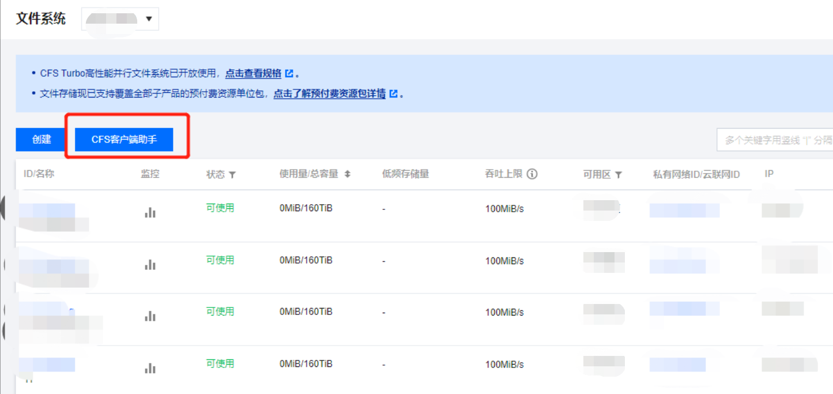Open monitoring chart icon in fourth row
This screenshot has width=833, height=394.
150,367
